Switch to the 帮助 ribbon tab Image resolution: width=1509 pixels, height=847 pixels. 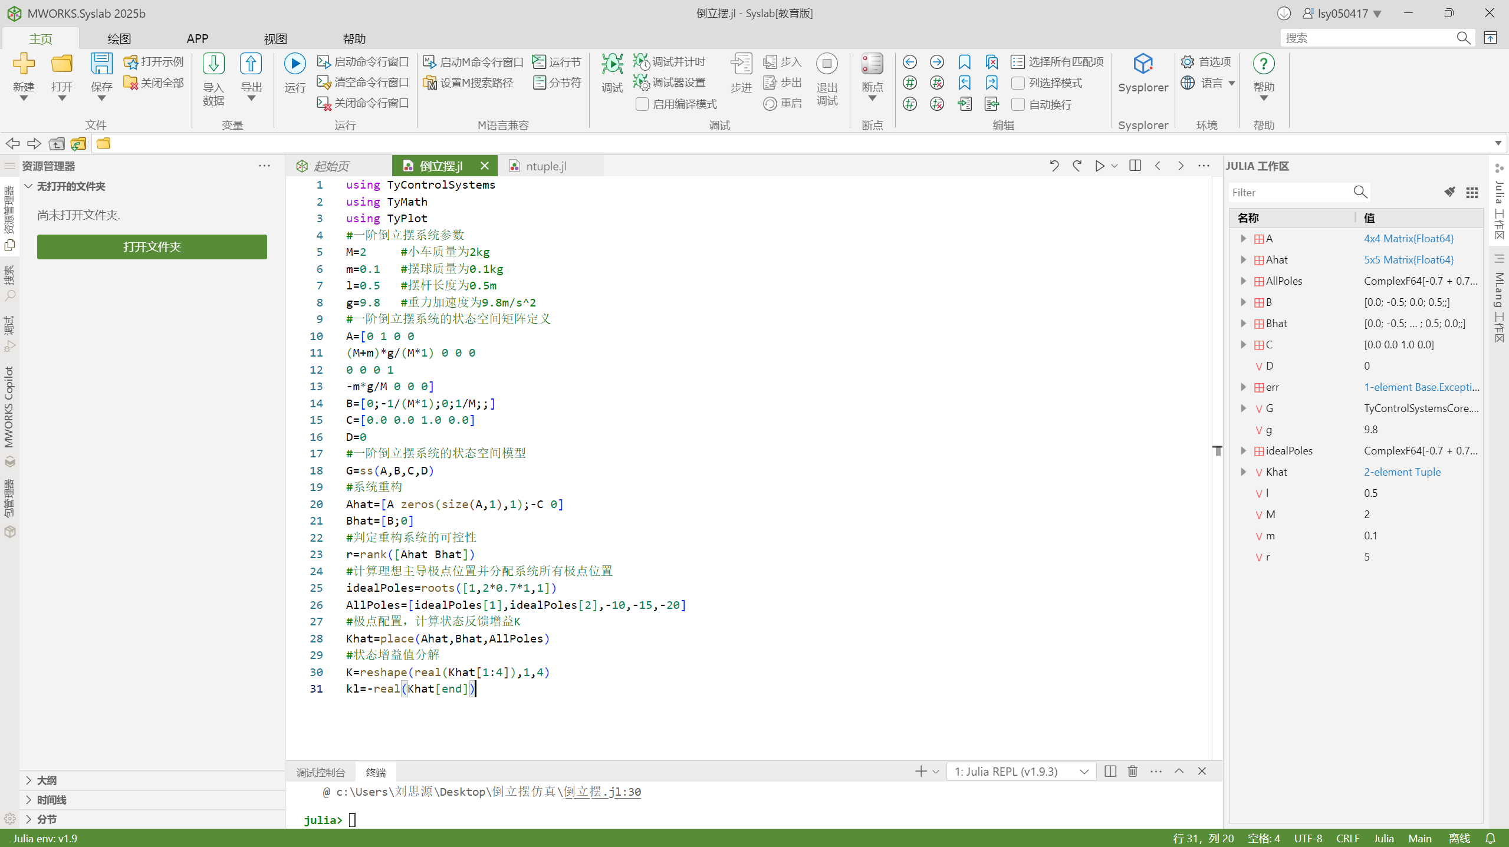[x=354, y=38]
